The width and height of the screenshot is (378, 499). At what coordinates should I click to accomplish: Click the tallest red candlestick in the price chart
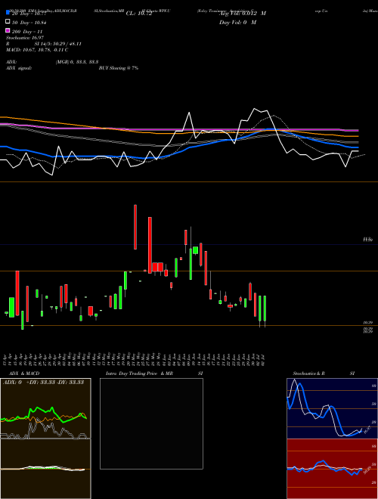[150, 245]
